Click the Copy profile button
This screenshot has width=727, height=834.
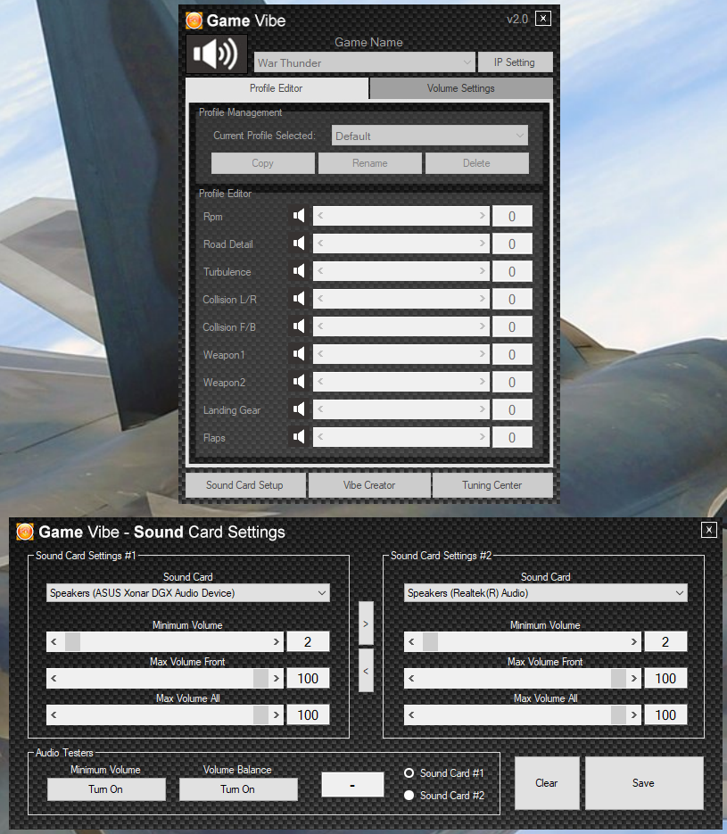click(263, 163)
